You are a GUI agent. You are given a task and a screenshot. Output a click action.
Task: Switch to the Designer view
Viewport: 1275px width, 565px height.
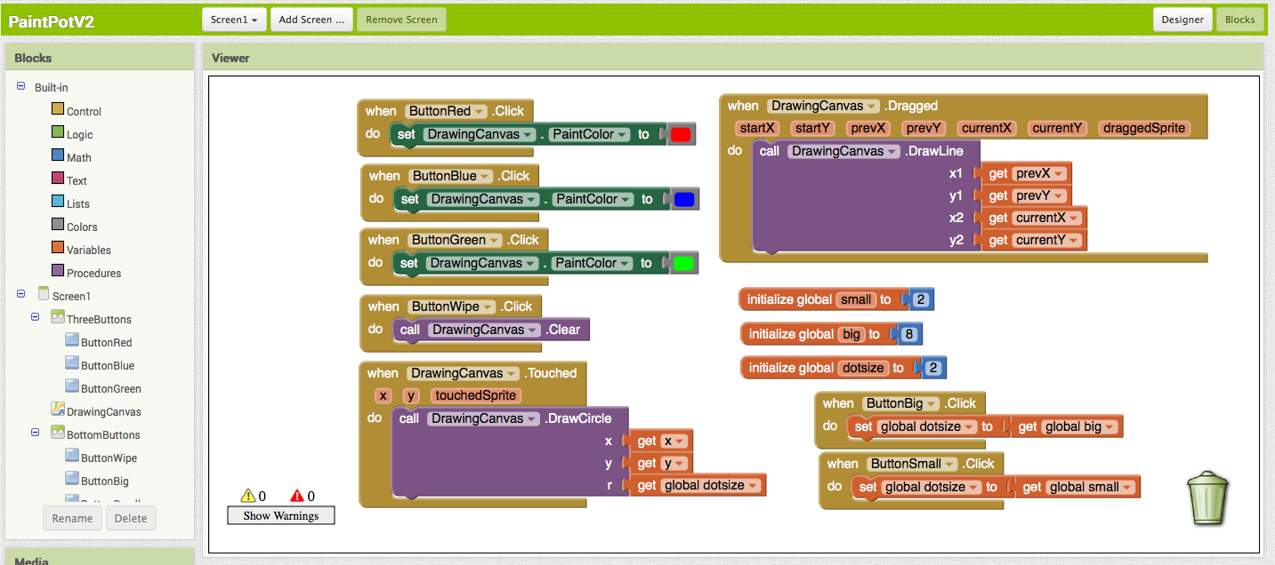click(x=1182, y=19)
